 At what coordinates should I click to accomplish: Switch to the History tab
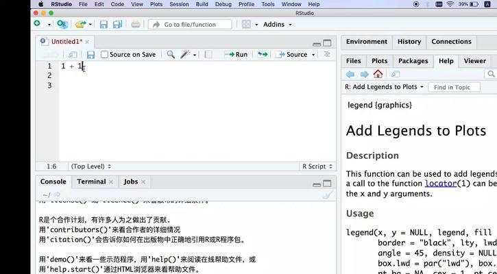409,42
